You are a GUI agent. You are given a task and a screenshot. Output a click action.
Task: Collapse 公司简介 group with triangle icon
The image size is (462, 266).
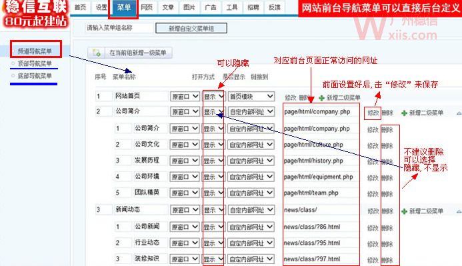459,113
